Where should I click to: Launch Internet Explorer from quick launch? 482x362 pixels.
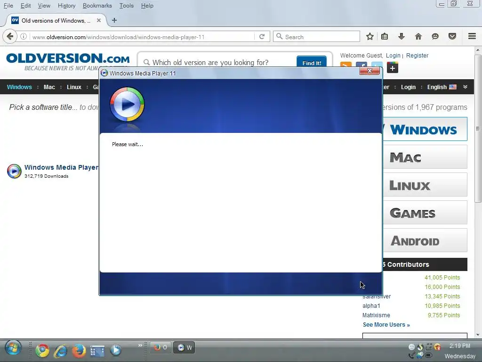61,350
